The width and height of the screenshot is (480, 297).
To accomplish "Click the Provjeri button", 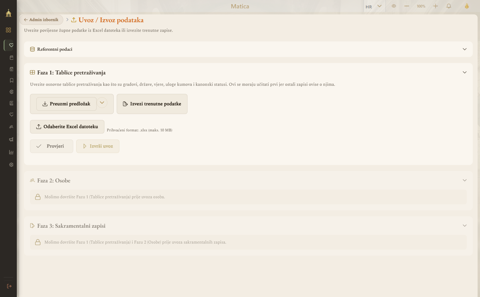I will click(x=52, y=146).
